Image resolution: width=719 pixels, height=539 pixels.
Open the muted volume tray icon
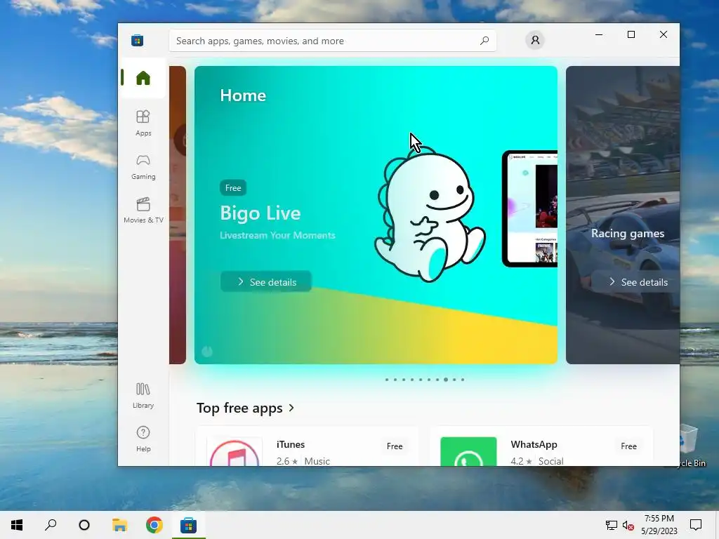pyautogui.click(x=628, y=525)
